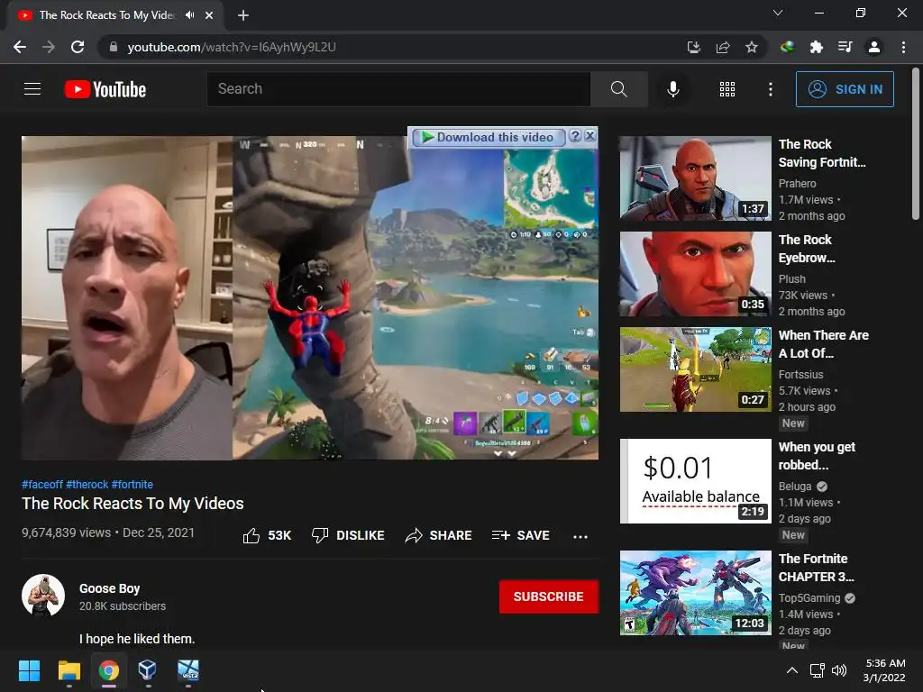923x692 pixels.
Task: Click Download this video button
Action: 488,137
